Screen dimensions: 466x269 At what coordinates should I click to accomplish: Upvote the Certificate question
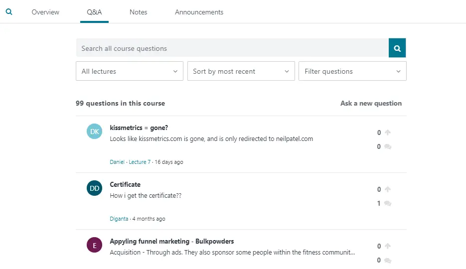pyautogui.click(x=388, y=189)
